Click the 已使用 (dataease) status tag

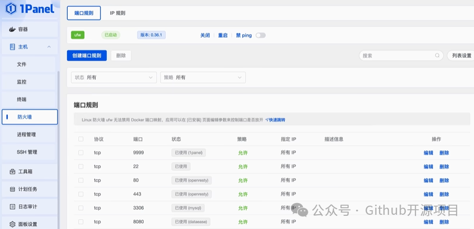[x=191, y=222]
